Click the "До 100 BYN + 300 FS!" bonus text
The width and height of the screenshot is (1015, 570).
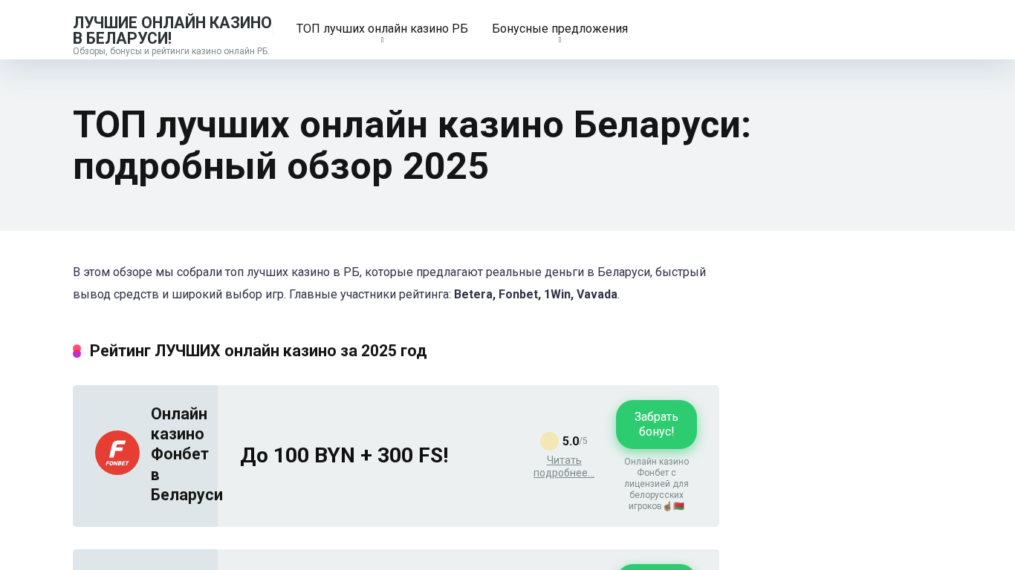click(x=344, y=456)
